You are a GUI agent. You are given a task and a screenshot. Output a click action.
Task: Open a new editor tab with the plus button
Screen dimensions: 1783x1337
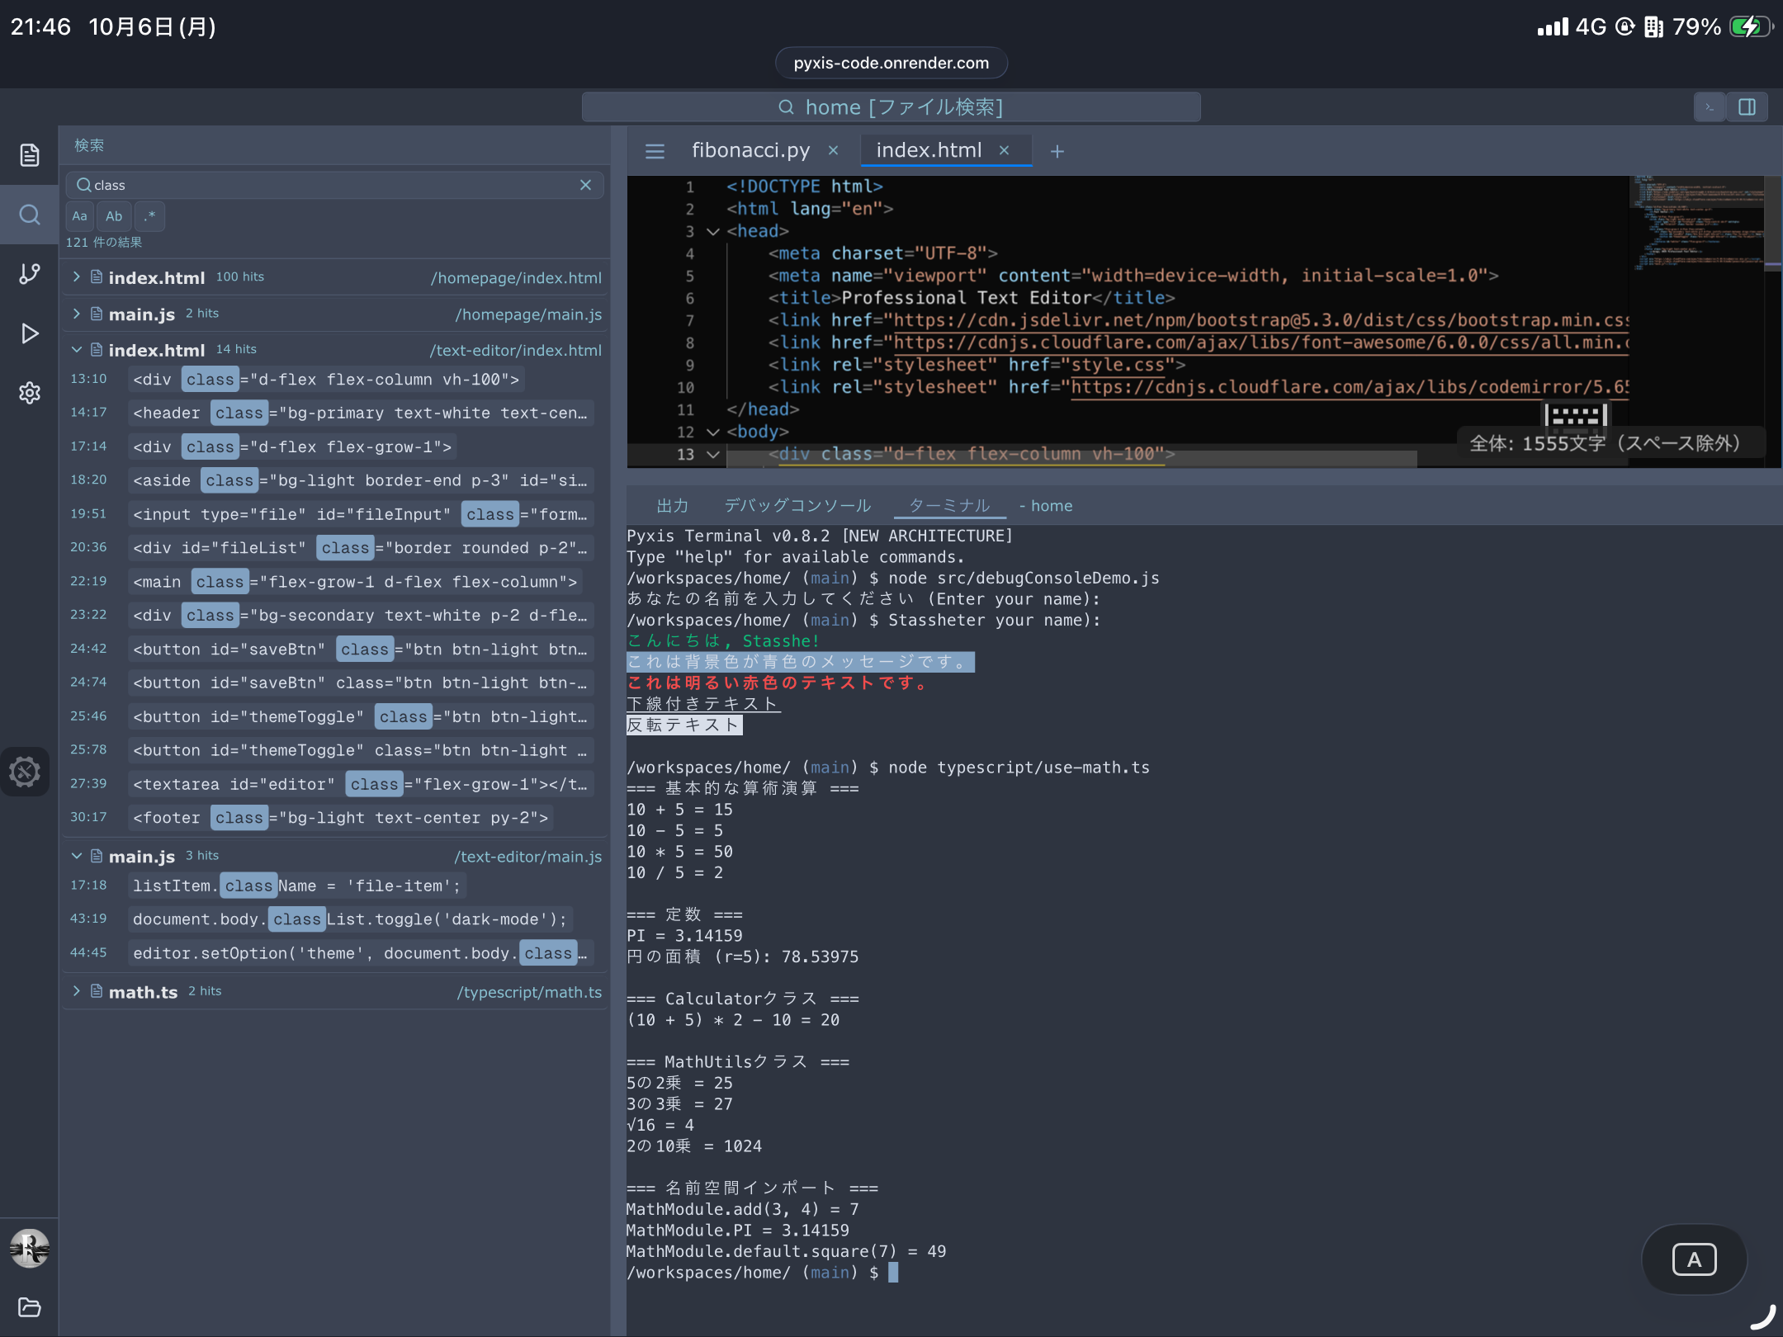pyautogui.click(x=1057, y=151)
